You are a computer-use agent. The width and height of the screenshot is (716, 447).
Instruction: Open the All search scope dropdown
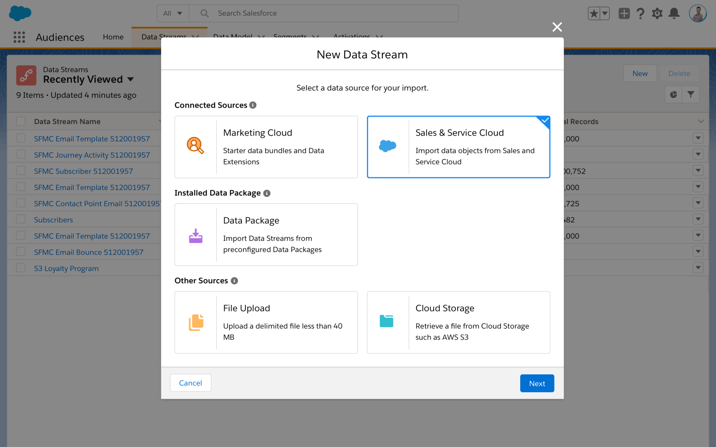point(172,13)
